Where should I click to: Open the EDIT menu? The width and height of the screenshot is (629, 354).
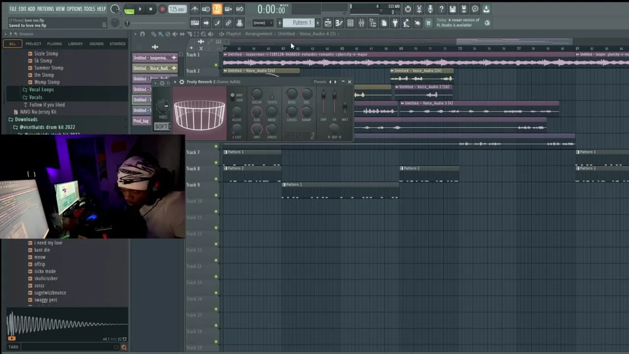tap(22, 9)
